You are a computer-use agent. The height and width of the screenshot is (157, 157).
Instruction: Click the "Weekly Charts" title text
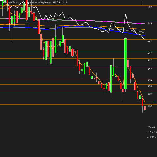click(x=11, y=2)
